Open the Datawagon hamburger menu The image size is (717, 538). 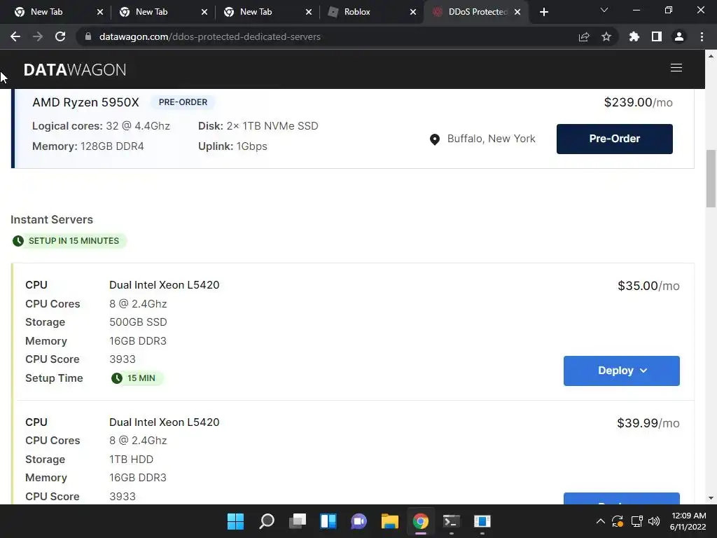(676, 68)
